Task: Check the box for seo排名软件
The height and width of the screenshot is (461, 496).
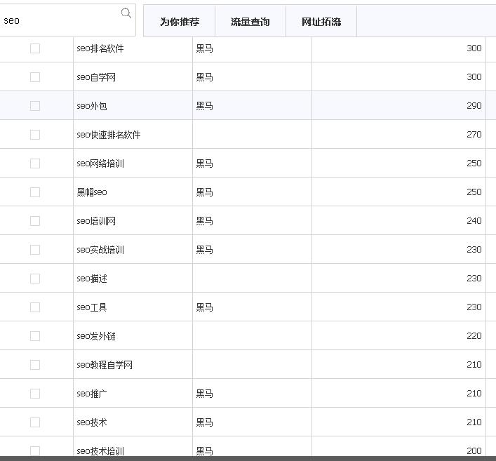Action: [35, 48]
